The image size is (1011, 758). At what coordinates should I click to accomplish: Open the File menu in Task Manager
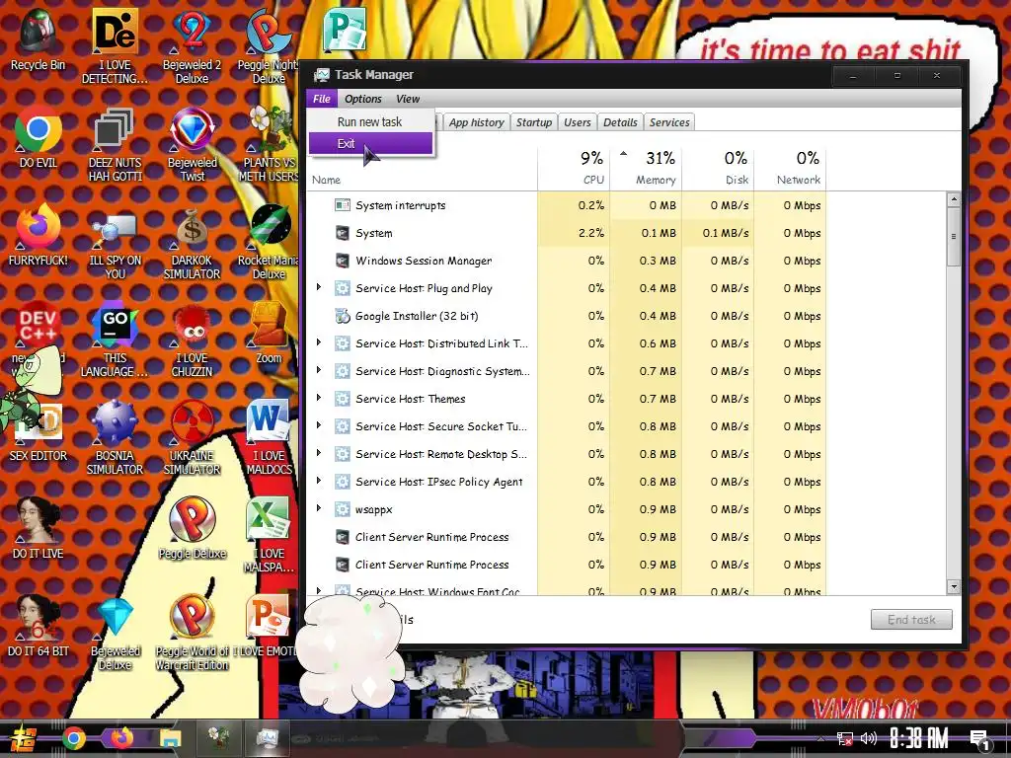[322, 99]
